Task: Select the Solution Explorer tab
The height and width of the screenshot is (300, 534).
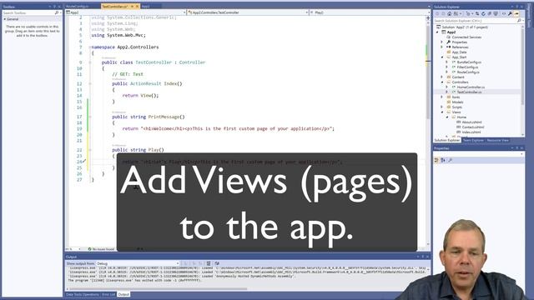Action: [x=447, y=140]
